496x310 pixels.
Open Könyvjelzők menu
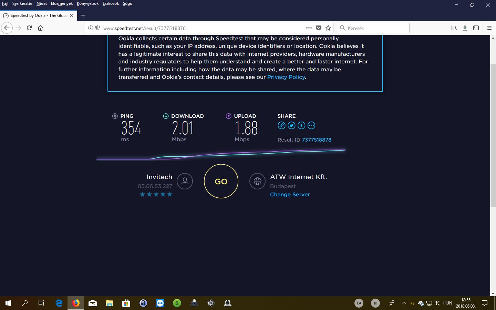(x=87, y=3)
